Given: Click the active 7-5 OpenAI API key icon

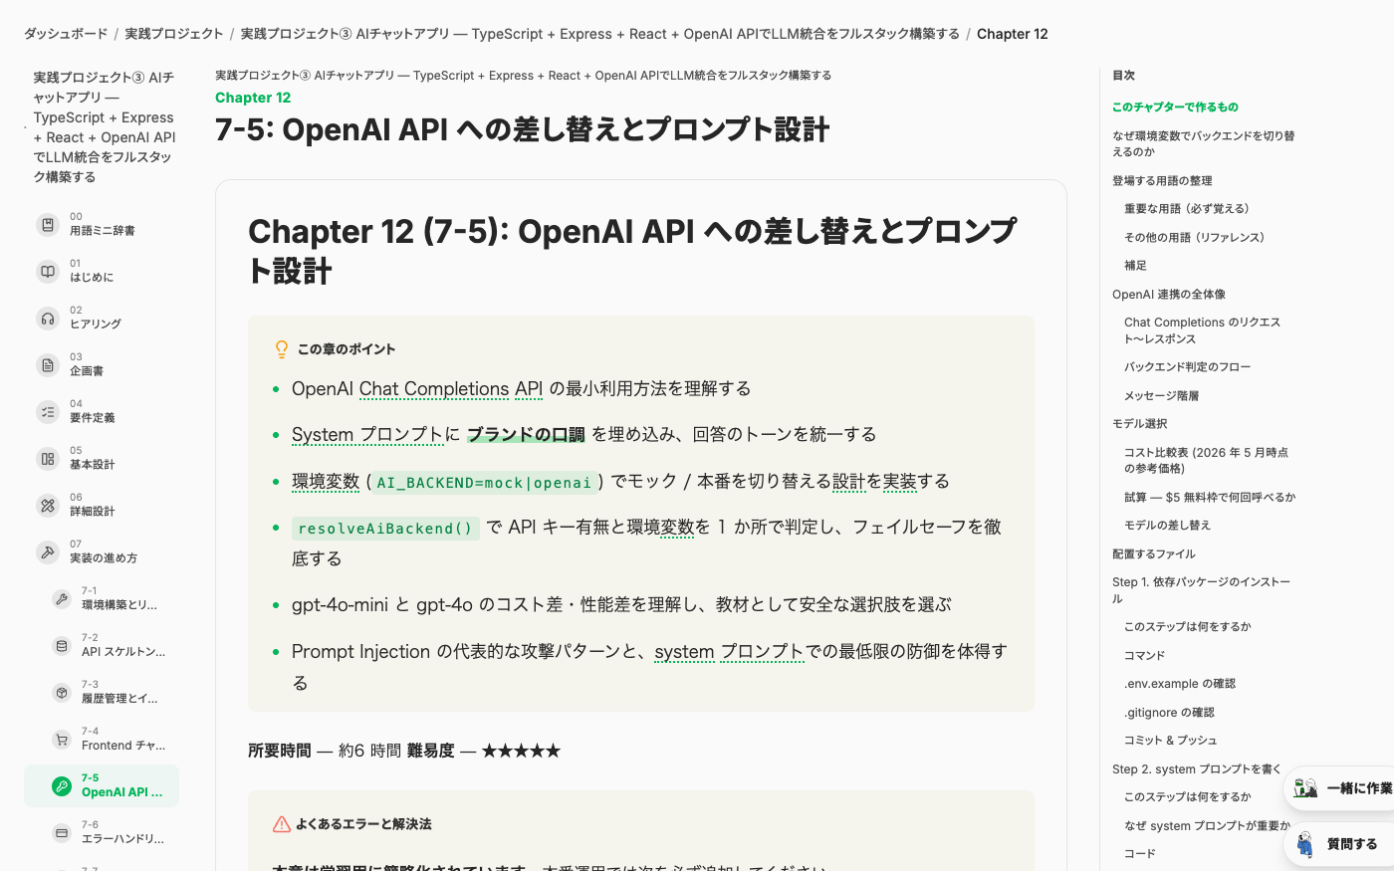Looking at the screenshot, I should 62,785.
